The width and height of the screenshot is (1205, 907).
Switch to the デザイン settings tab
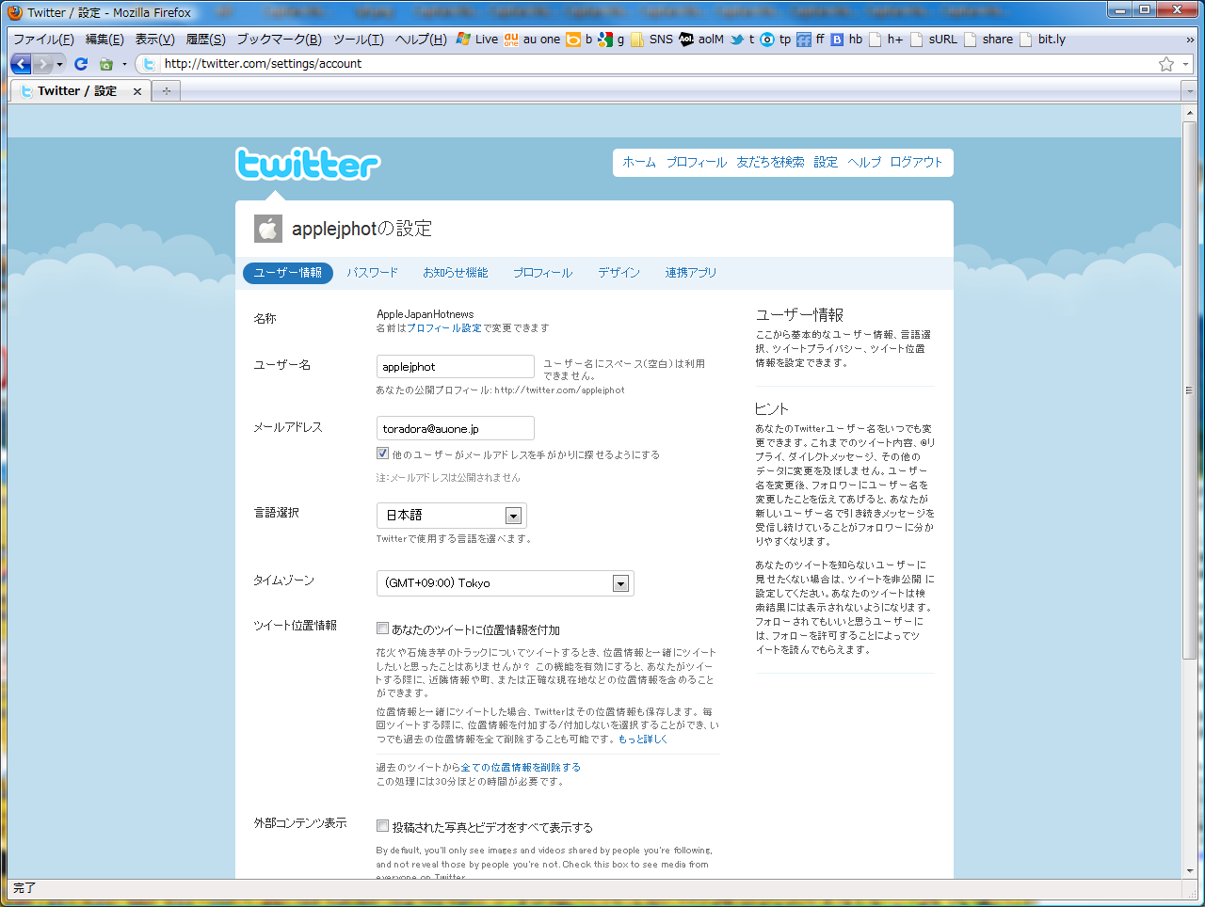[619, 273]
